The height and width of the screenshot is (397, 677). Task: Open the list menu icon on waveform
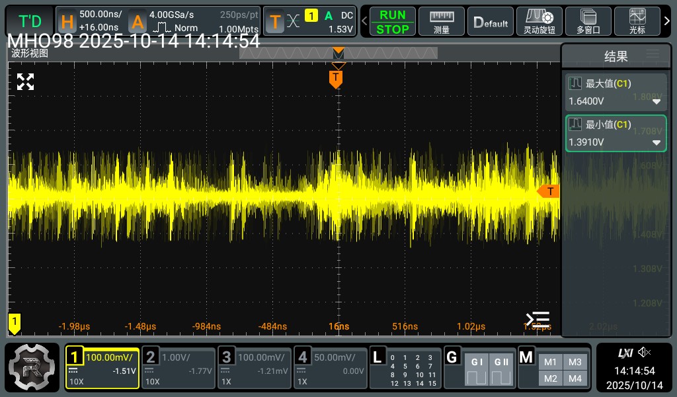coord(538,320)
